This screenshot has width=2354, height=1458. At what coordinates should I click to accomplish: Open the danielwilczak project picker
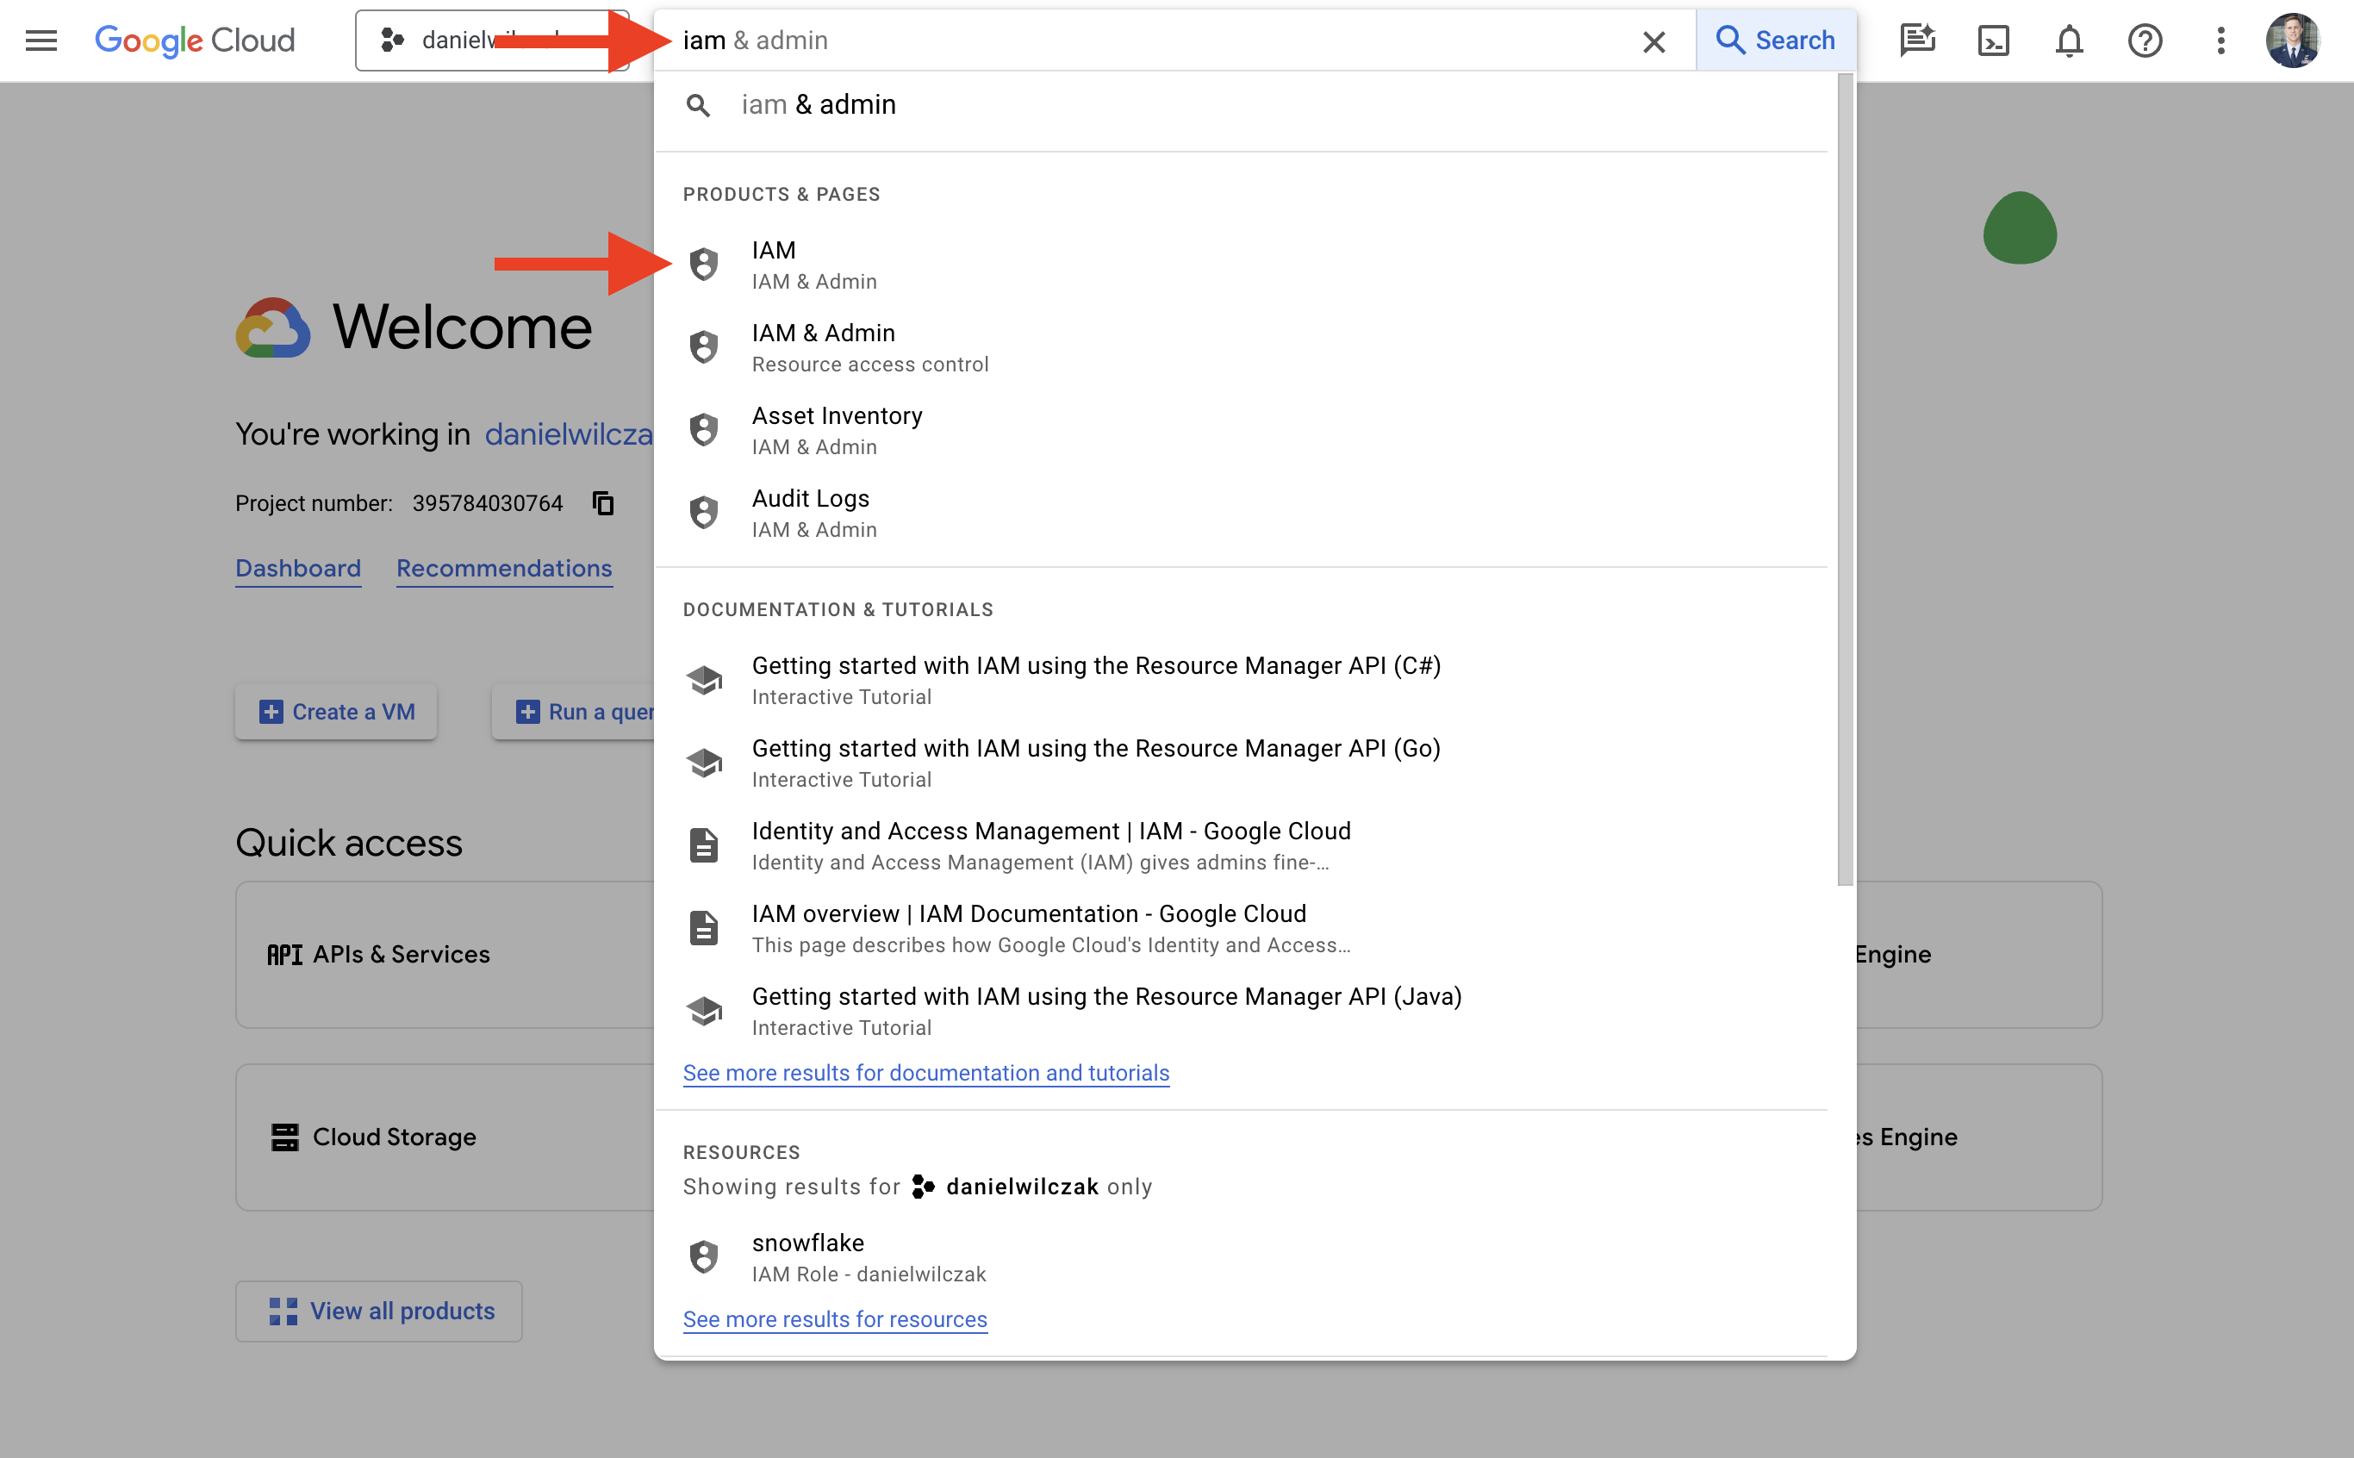pyautogui.click(x=492, y=40)
